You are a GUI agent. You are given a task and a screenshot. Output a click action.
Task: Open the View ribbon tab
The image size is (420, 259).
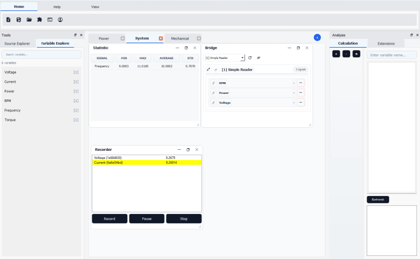pyautogui.click(x=95, y=7)
